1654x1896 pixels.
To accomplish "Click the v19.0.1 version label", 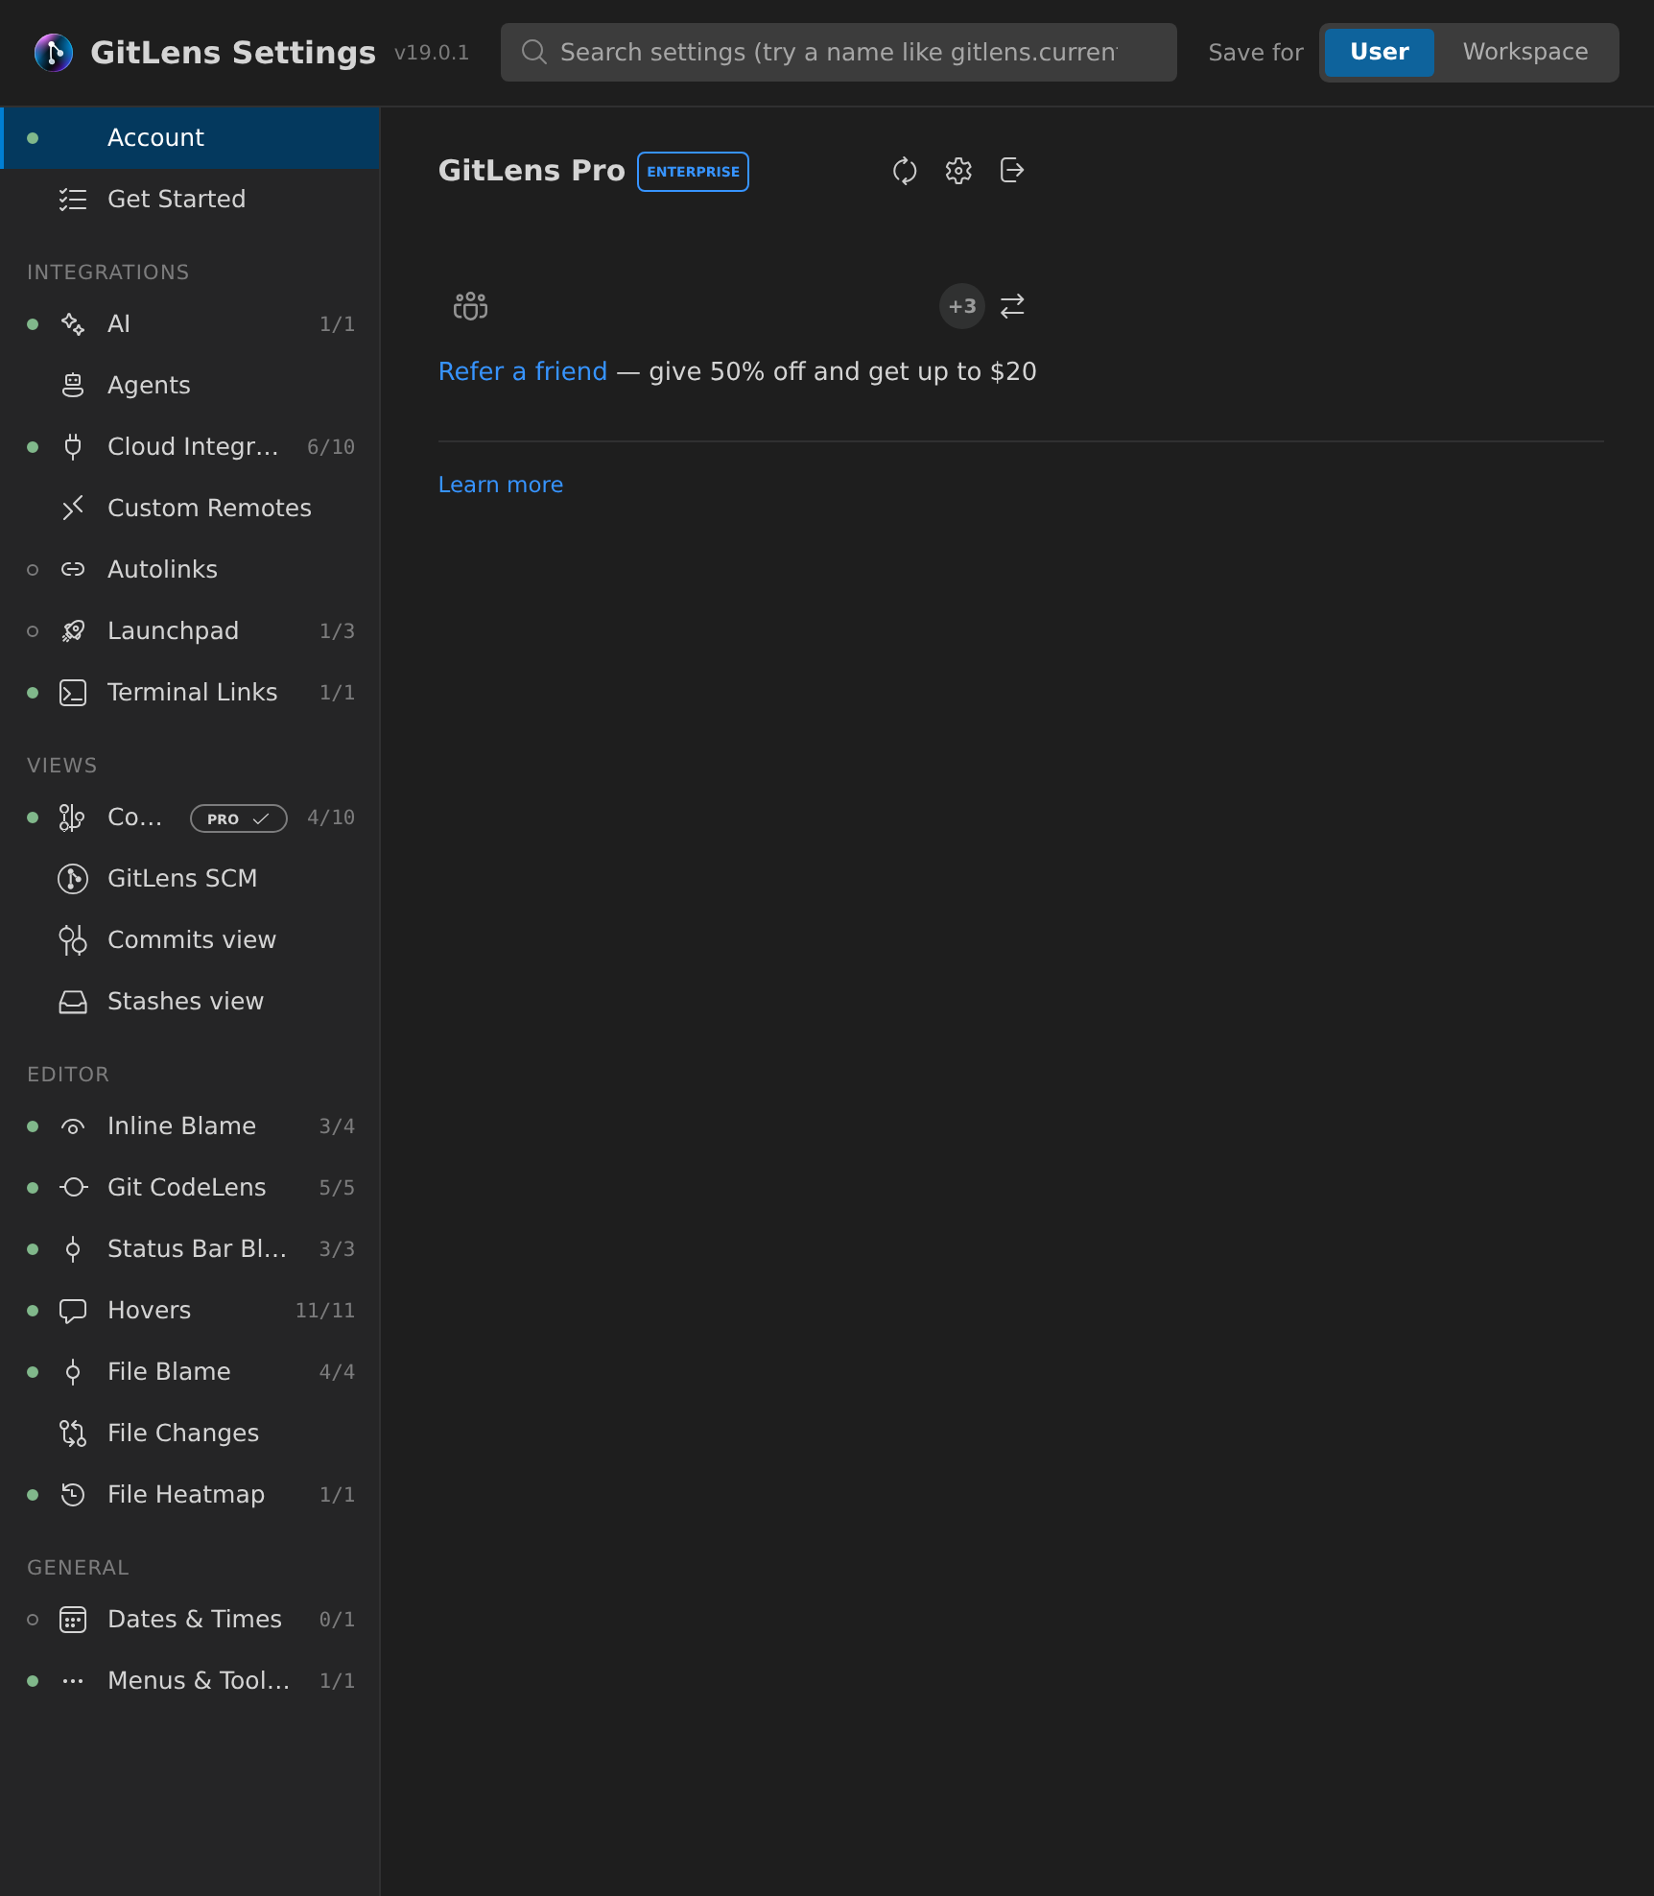I will [x=432, y=53].
